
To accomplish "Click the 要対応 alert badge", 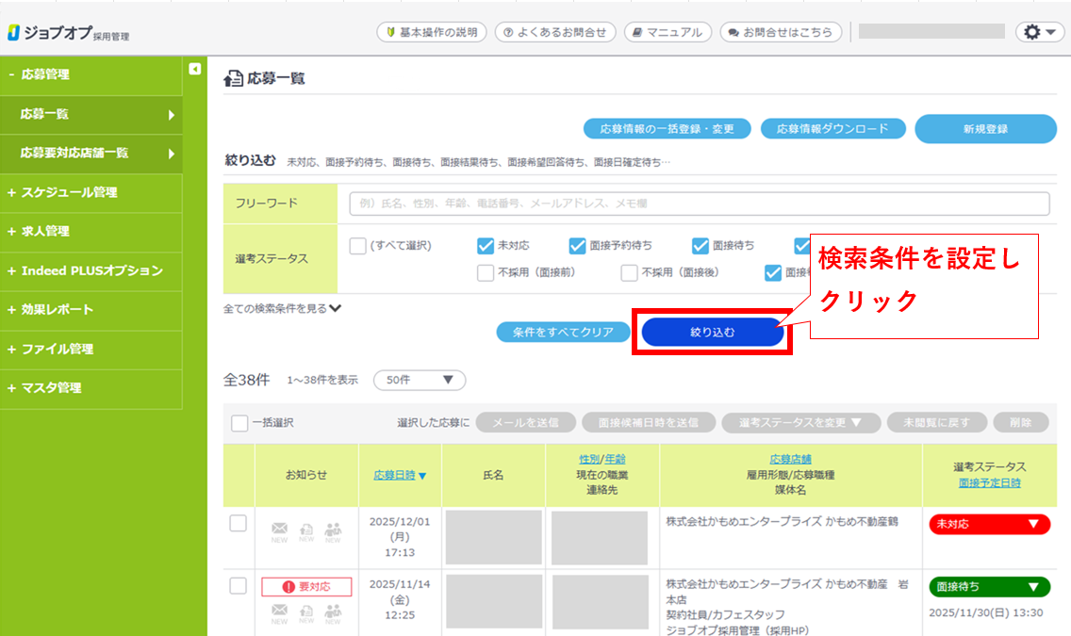I will (306, 587).
